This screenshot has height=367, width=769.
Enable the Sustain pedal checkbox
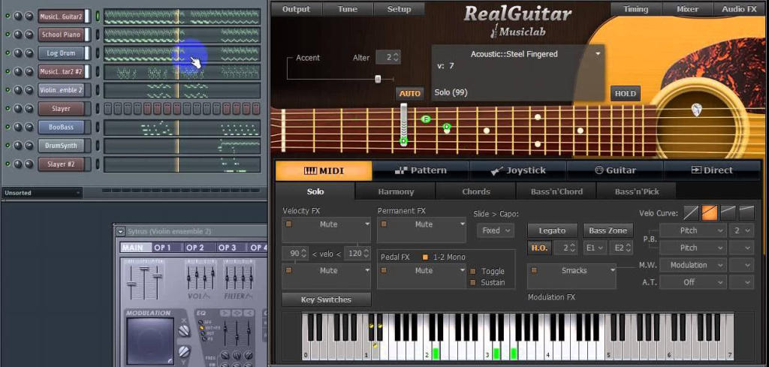click(x=473, y=282)
